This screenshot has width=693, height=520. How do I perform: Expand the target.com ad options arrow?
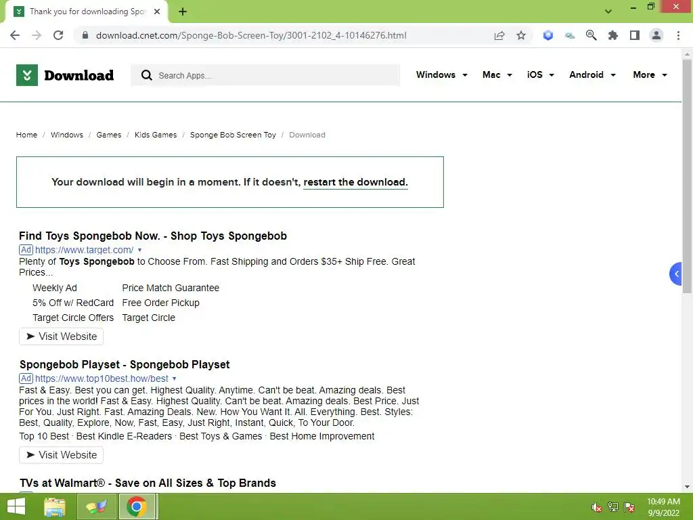tap(139, 251)
